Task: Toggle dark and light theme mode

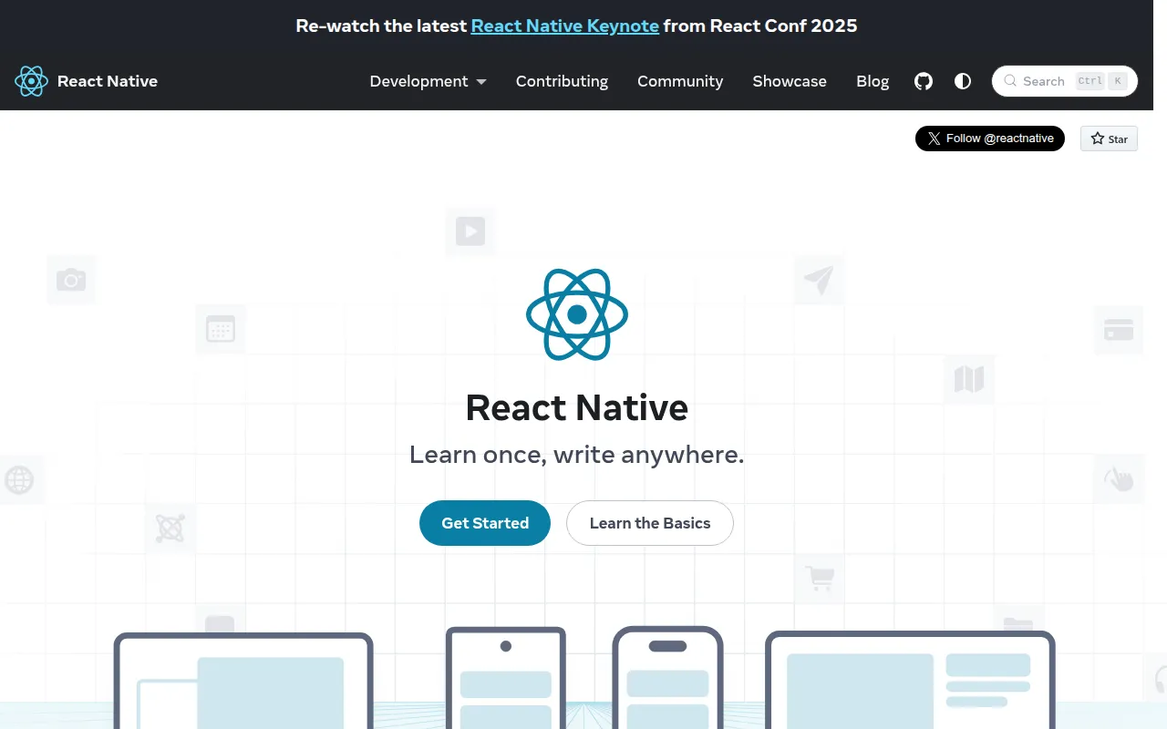Action: (x=963, y=81)
